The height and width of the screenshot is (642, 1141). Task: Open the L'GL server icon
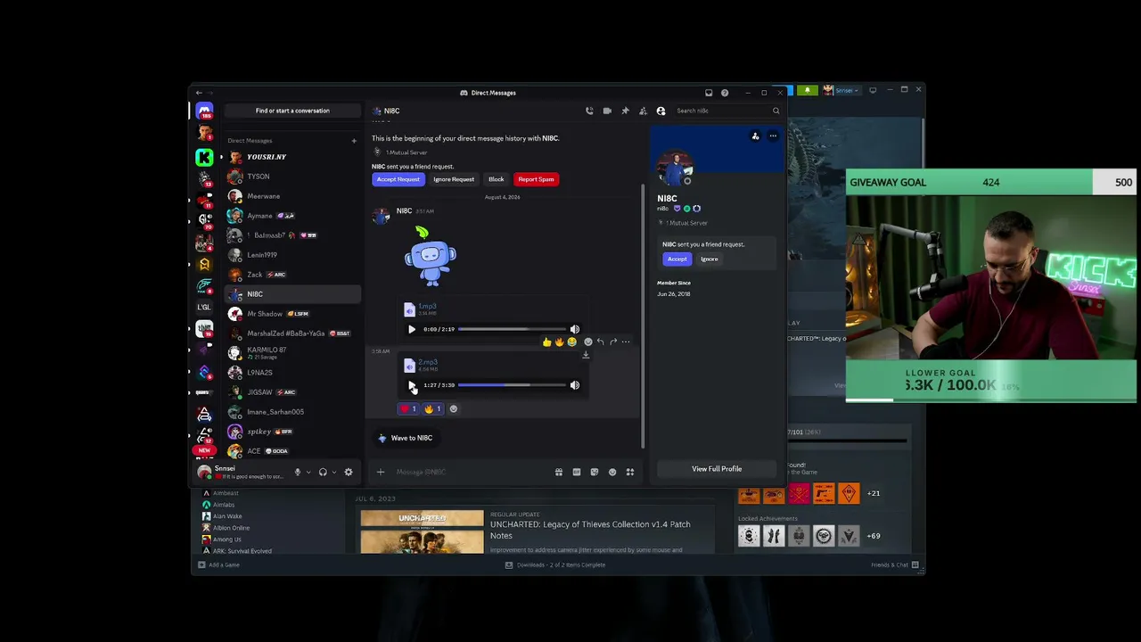[x=204, y=307]
